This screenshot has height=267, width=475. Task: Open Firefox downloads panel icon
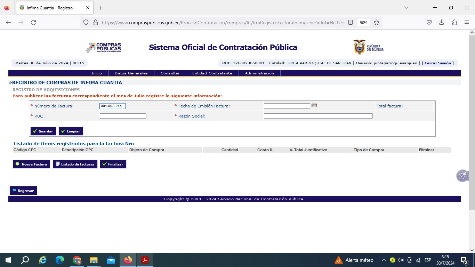coord(441,23)
